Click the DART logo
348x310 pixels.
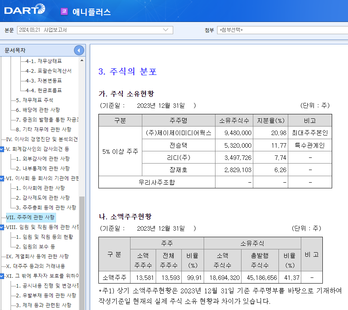22,11
